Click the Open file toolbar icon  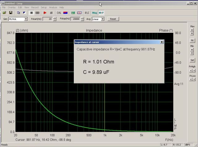point(4,13)
